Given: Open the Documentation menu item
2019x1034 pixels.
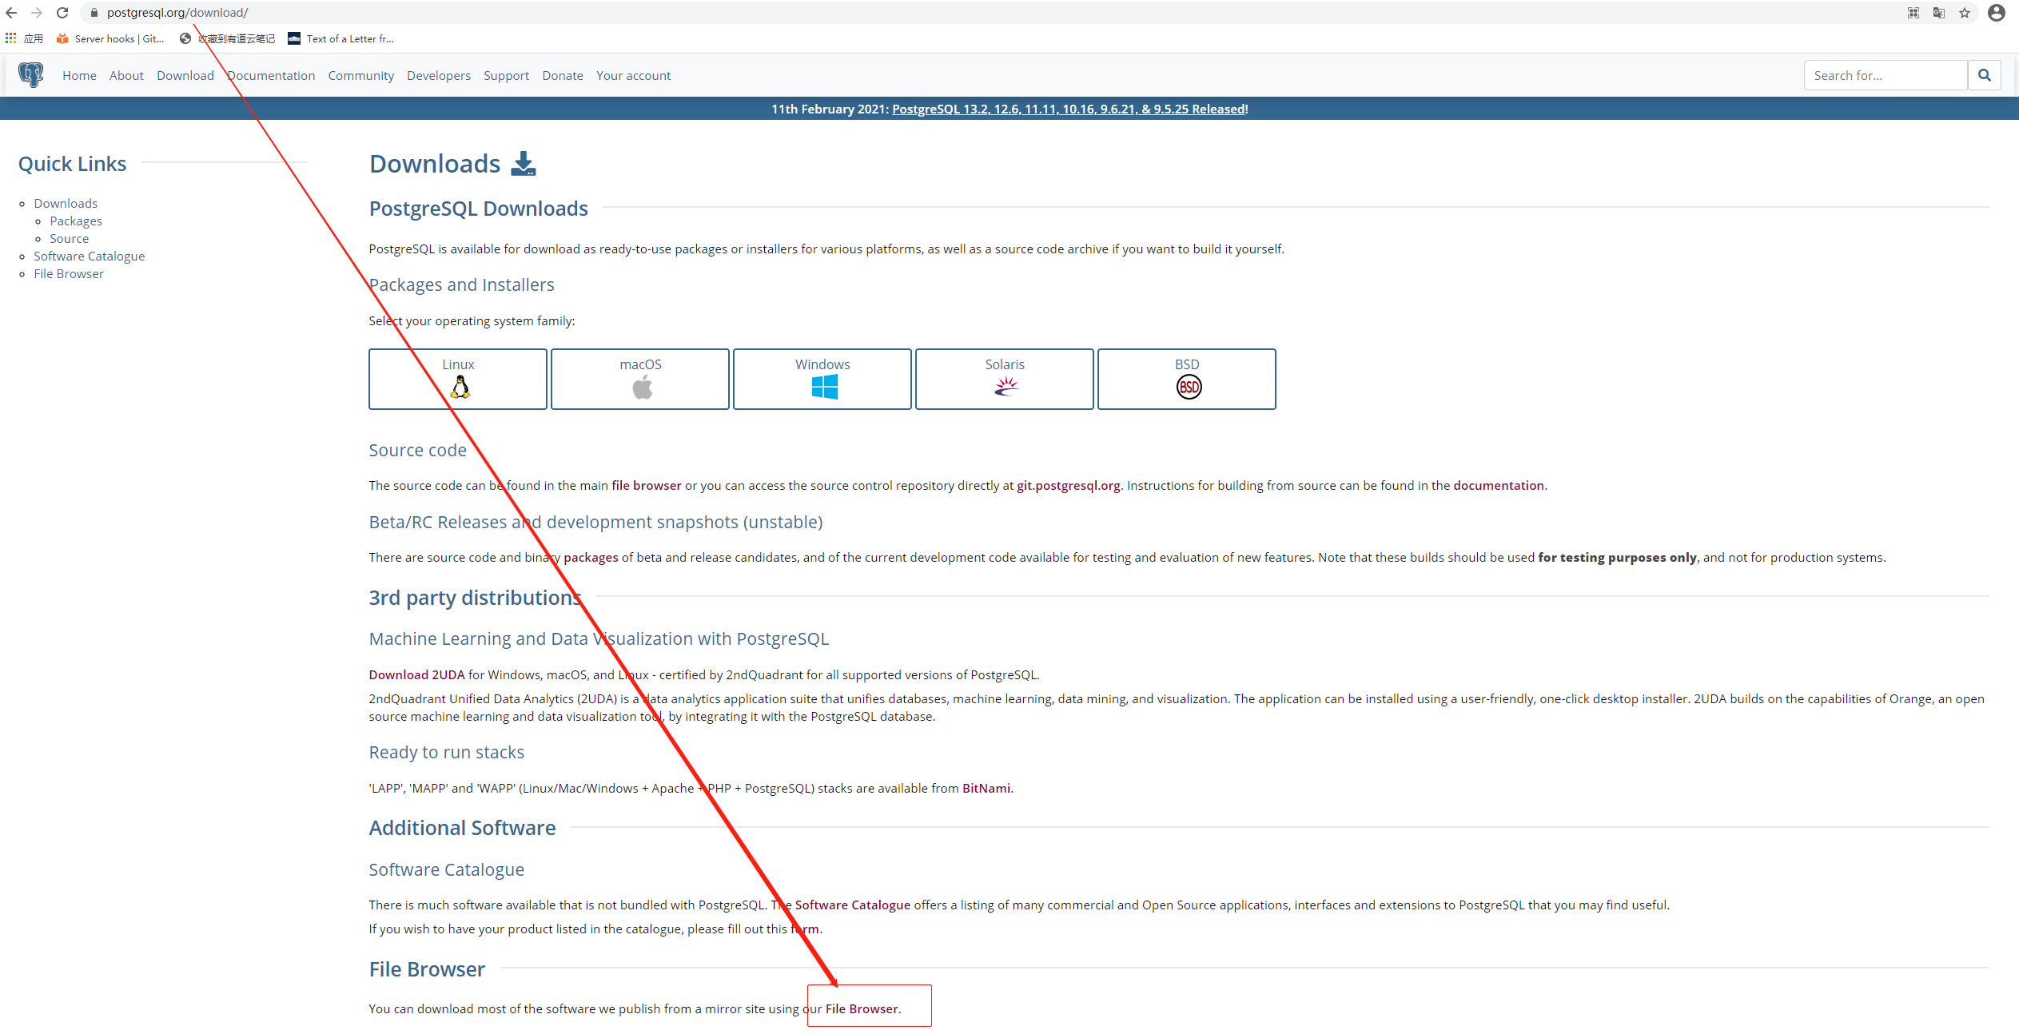Looking at the screenshot, I should tap(271, 75).
